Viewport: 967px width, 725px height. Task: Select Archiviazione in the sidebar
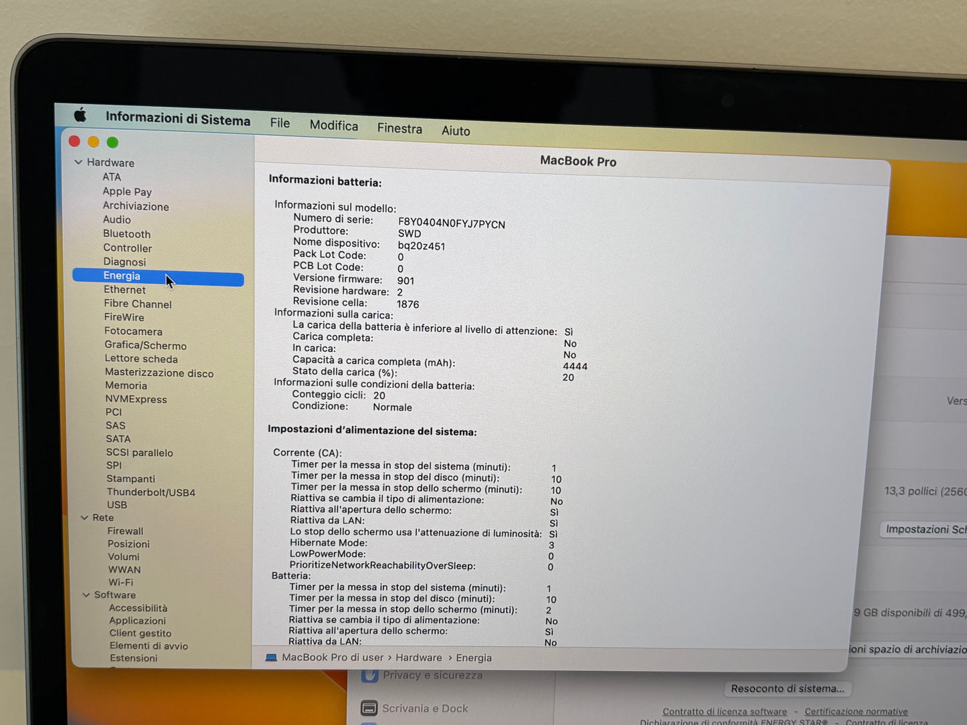tap(136, 207)
